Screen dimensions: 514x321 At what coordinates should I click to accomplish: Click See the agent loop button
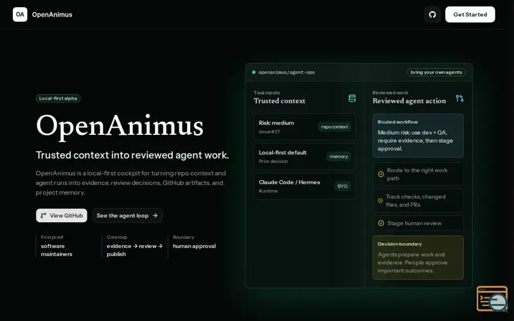point(127,216)
